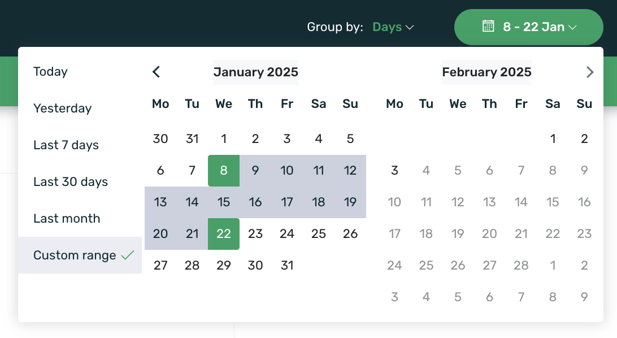Click end date January 22

pos(224,233)
